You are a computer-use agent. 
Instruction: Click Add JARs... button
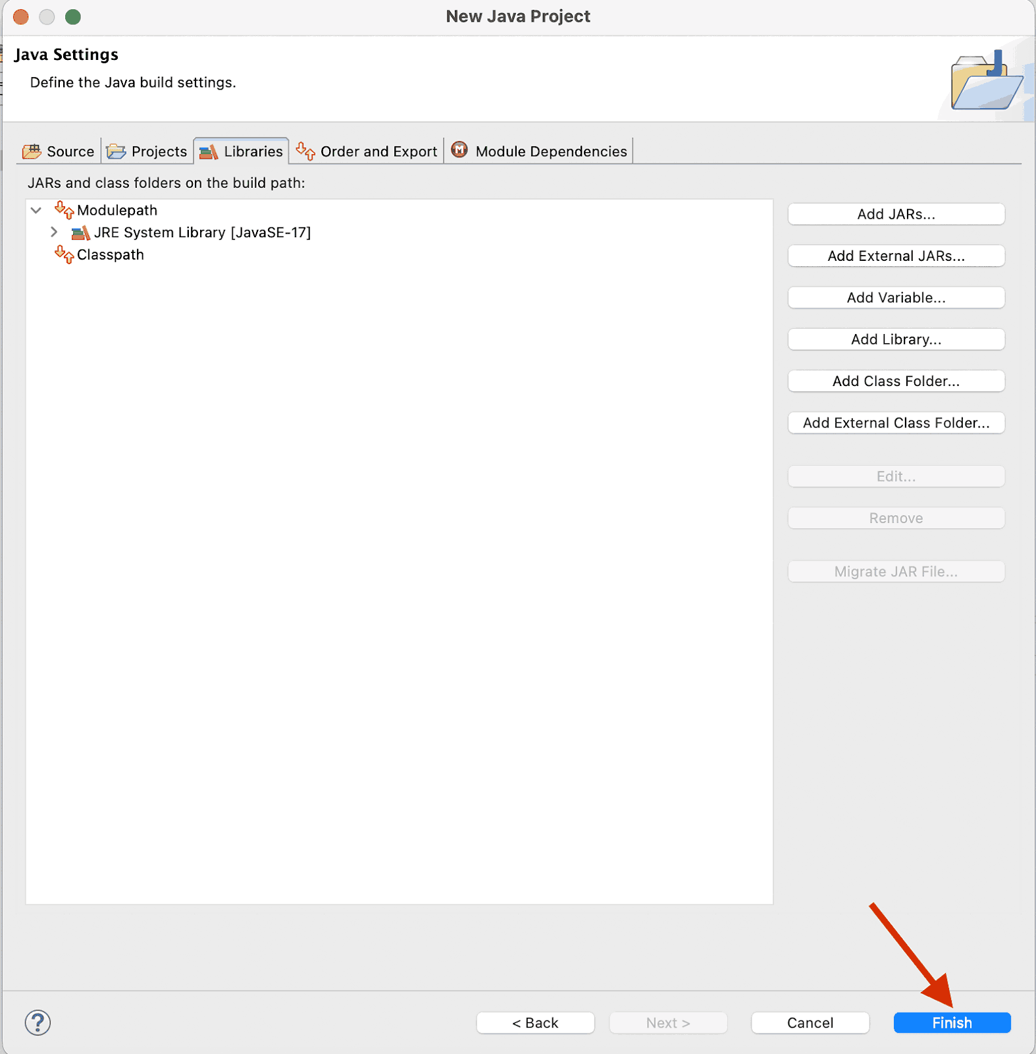(x=896, y=214)
